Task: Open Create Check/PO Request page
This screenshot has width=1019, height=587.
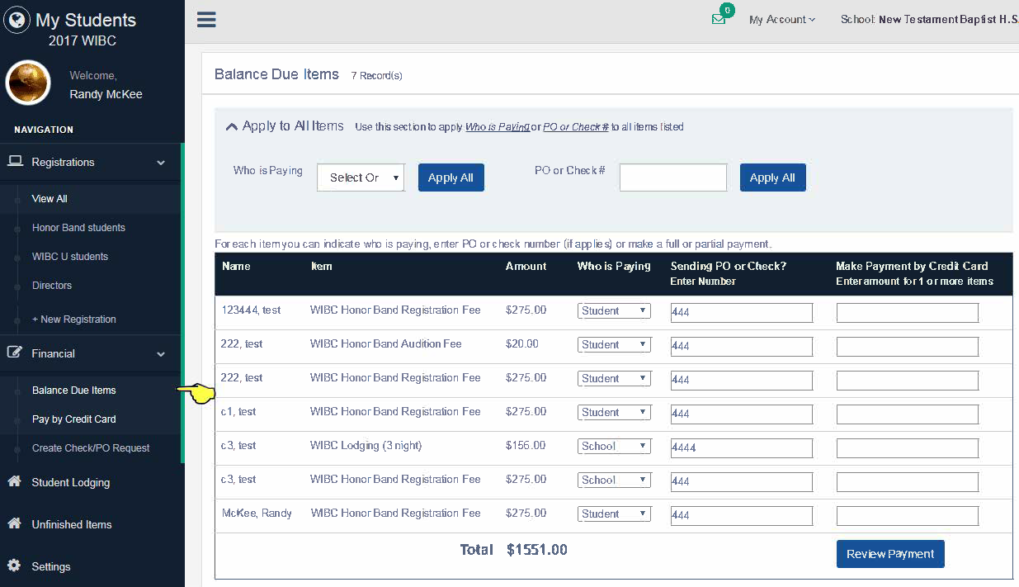Action: [x=91, y=448]
